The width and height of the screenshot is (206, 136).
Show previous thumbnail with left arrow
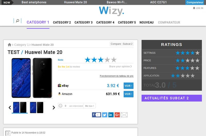click(x=10, y=108)
